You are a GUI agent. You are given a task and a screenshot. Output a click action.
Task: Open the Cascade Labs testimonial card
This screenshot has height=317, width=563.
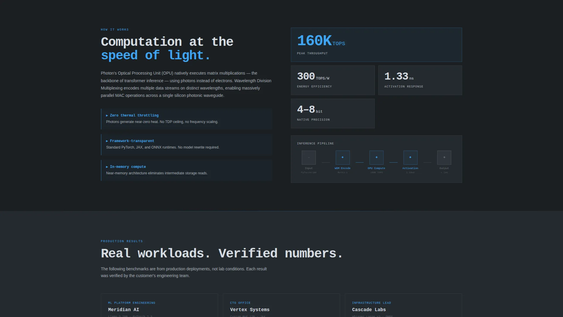403,305
